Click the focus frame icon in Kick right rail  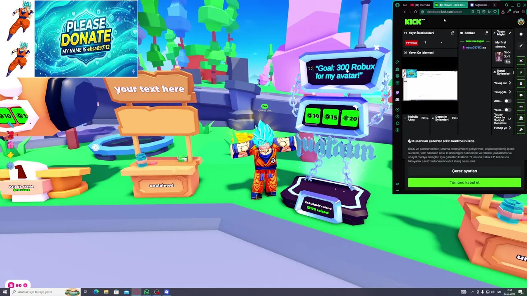pos(521,60)
